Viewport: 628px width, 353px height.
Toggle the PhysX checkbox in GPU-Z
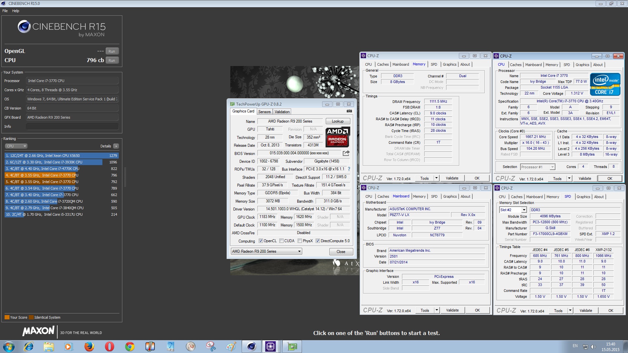[x=300, y=241]
